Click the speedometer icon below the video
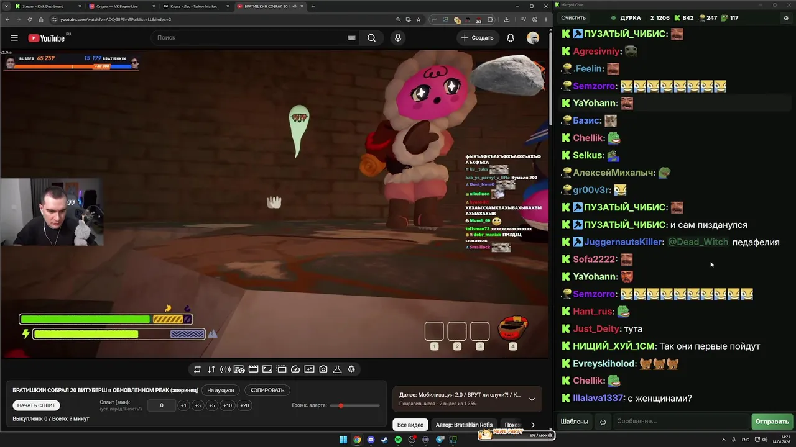This screenshot has width=796, height=447. tap(295, 369)
